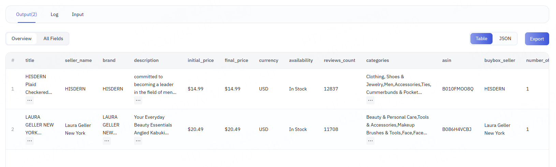Click the asin column header
This screenshot has height=167, width=556.
tap(447, 60)
